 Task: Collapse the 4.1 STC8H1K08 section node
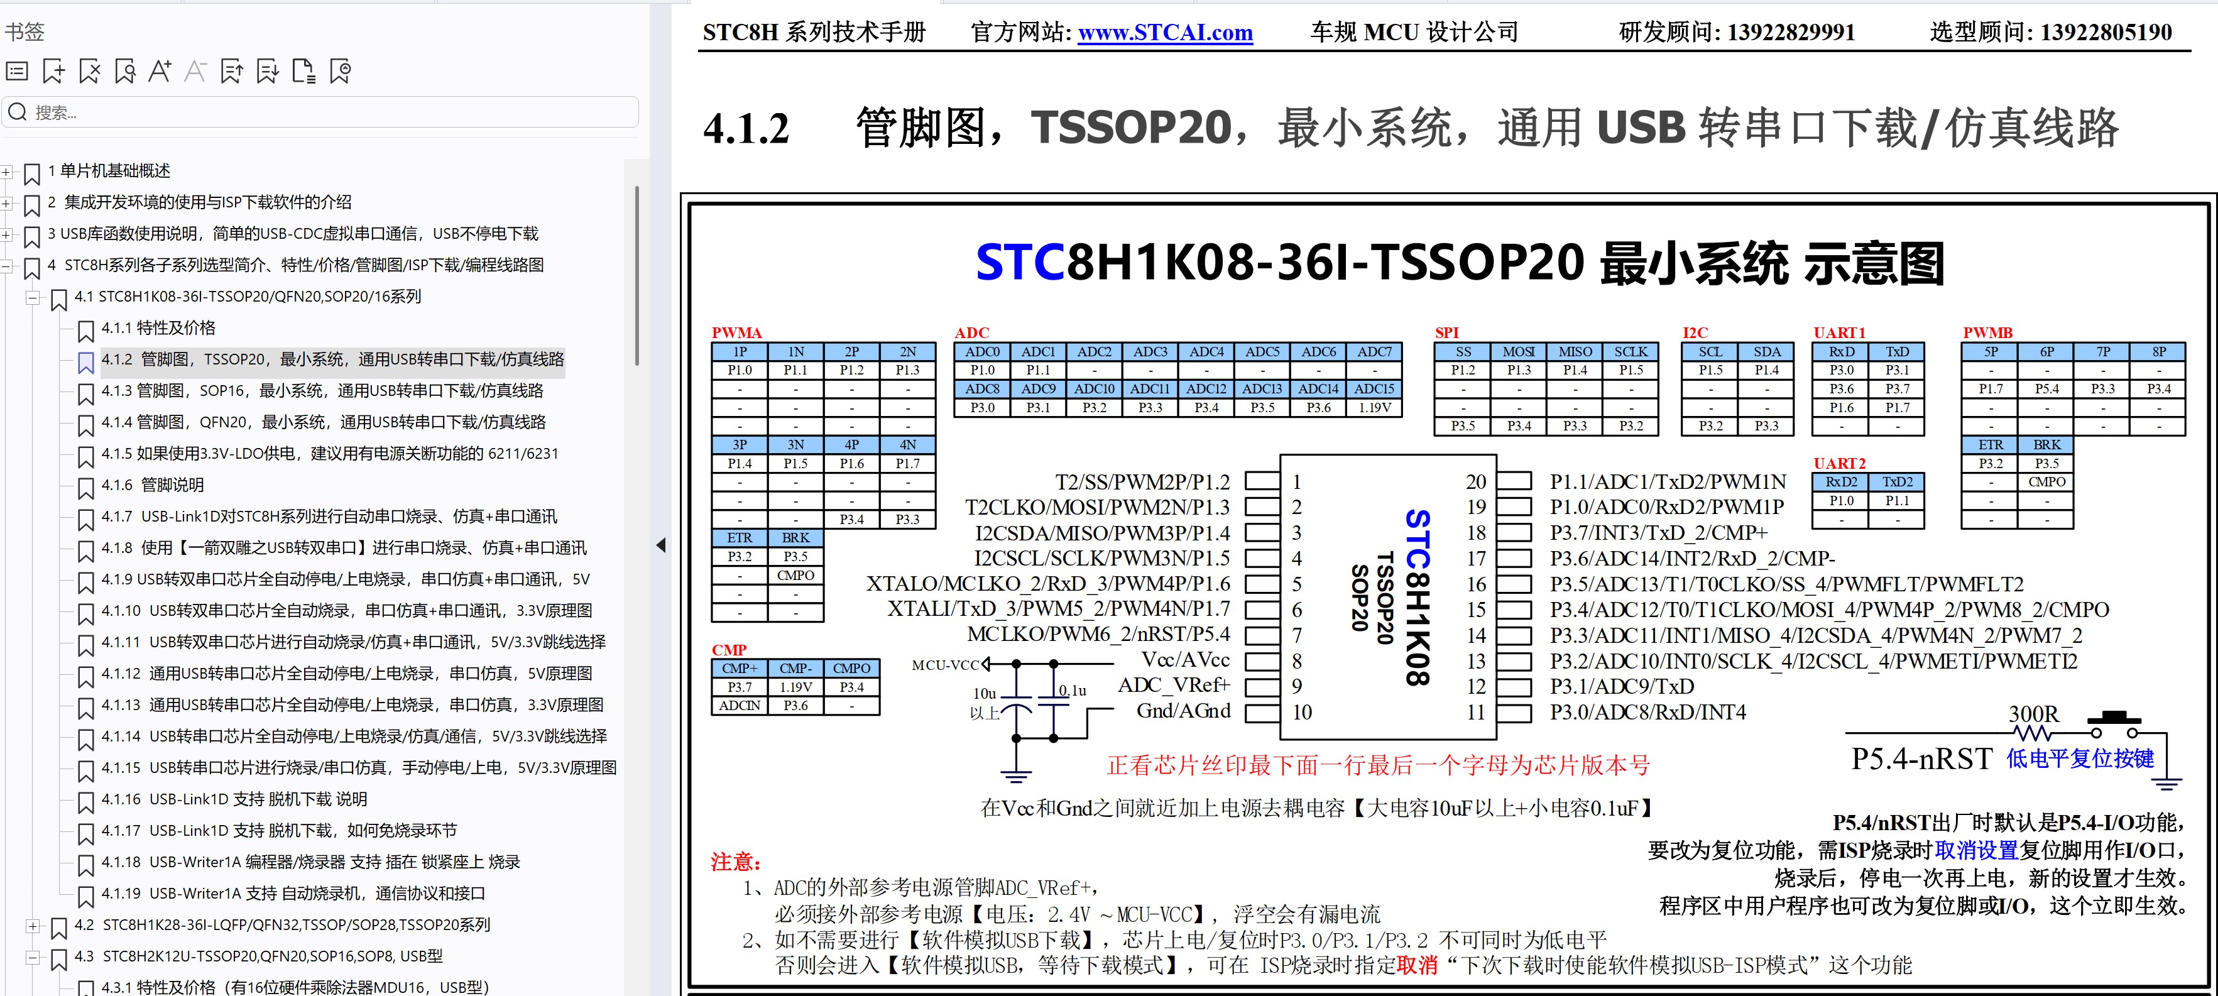pyautogui.click(x=33, y=298)
